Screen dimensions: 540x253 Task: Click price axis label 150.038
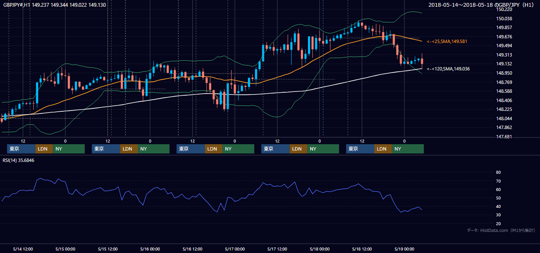point(505,19)
